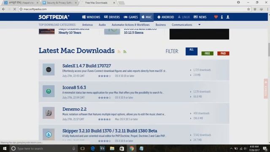Open SalesX 1.4.7 Build 170727 title

click(86, 66)
